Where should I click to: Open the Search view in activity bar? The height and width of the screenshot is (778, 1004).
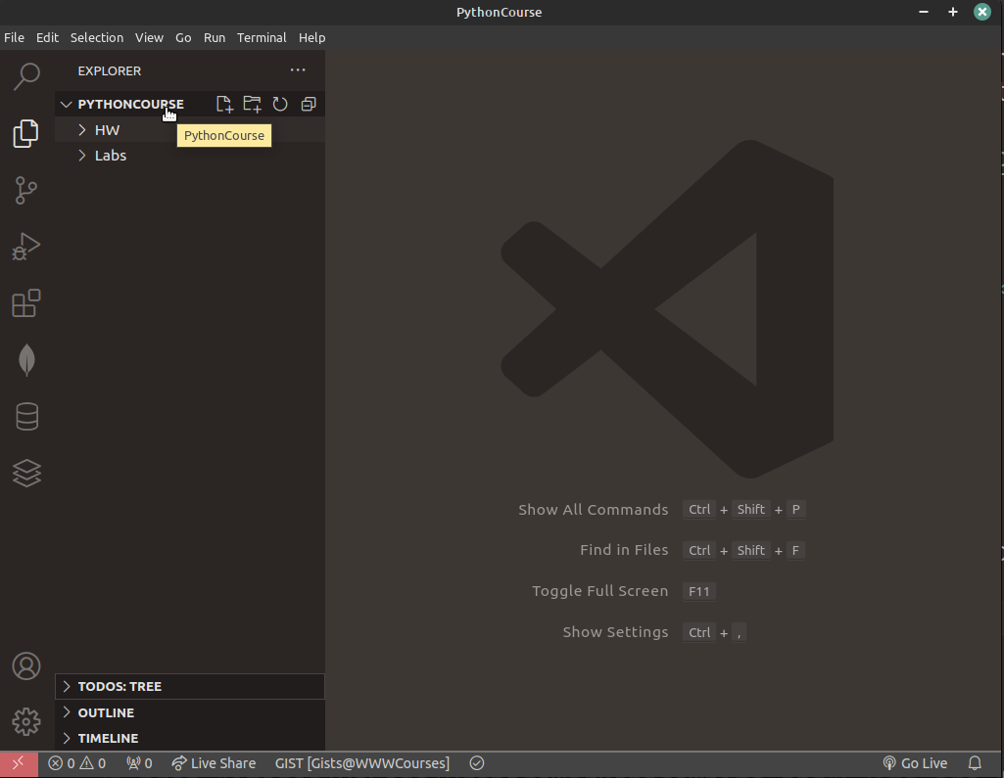26,76
